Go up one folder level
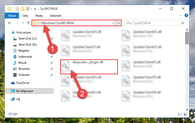195x123 pixels. pos(28,23)
